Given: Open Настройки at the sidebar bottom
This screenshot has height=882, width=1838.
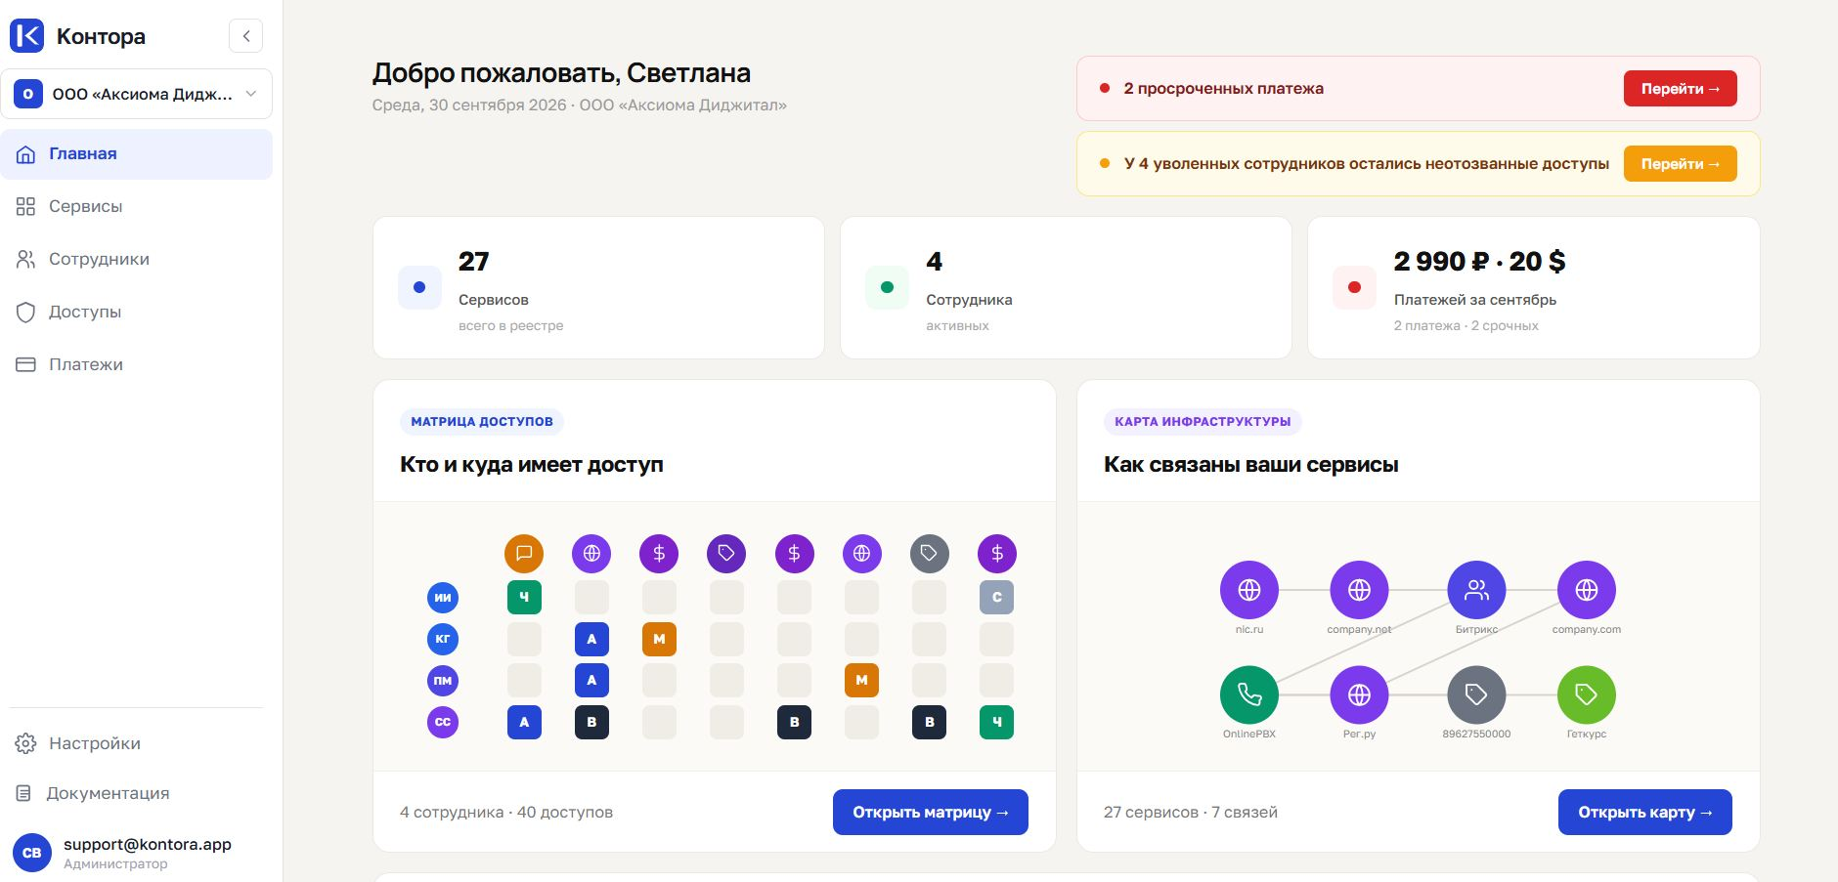Looking at the screenshot, I should 137,743.
